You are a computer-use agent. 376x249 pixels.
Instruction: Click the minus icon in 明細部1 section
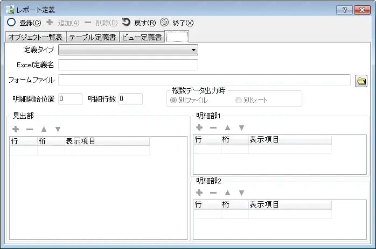coord(213,127)
